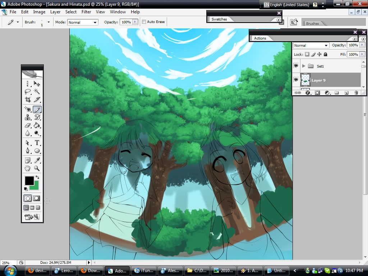Swap foreground and background colors
Screen dimensions: 368x276
point(37,177)
